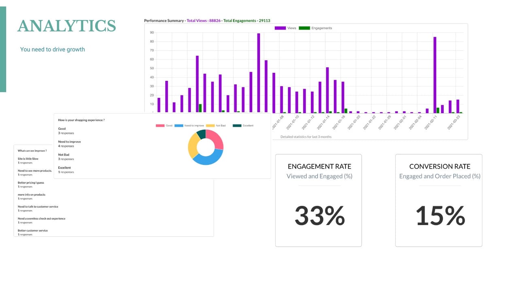The width and height of the screenshot is (518, 291).
Task: Open the Engagement Rate 33% card
Action: pyautogui.click(x=318, y=200)
